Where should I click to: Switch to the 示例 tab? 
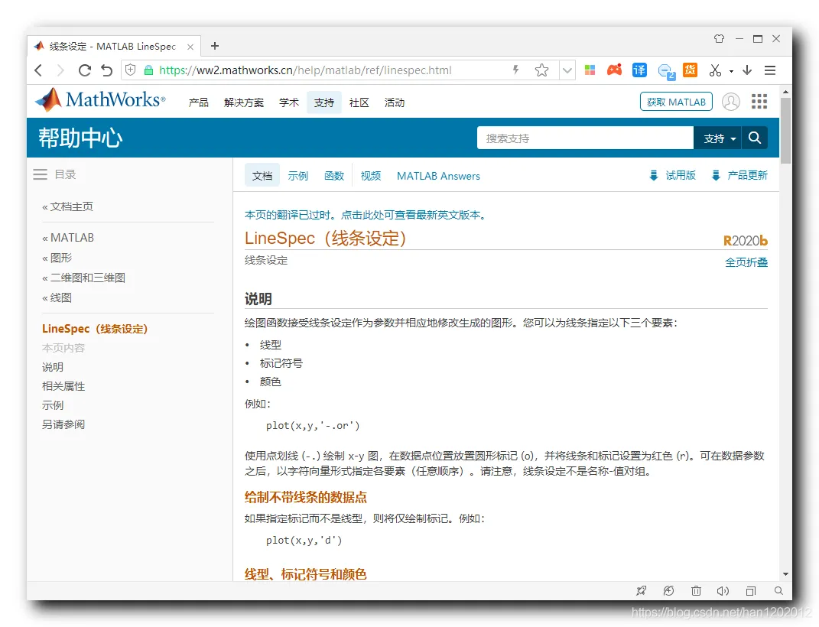pos(298,176)
